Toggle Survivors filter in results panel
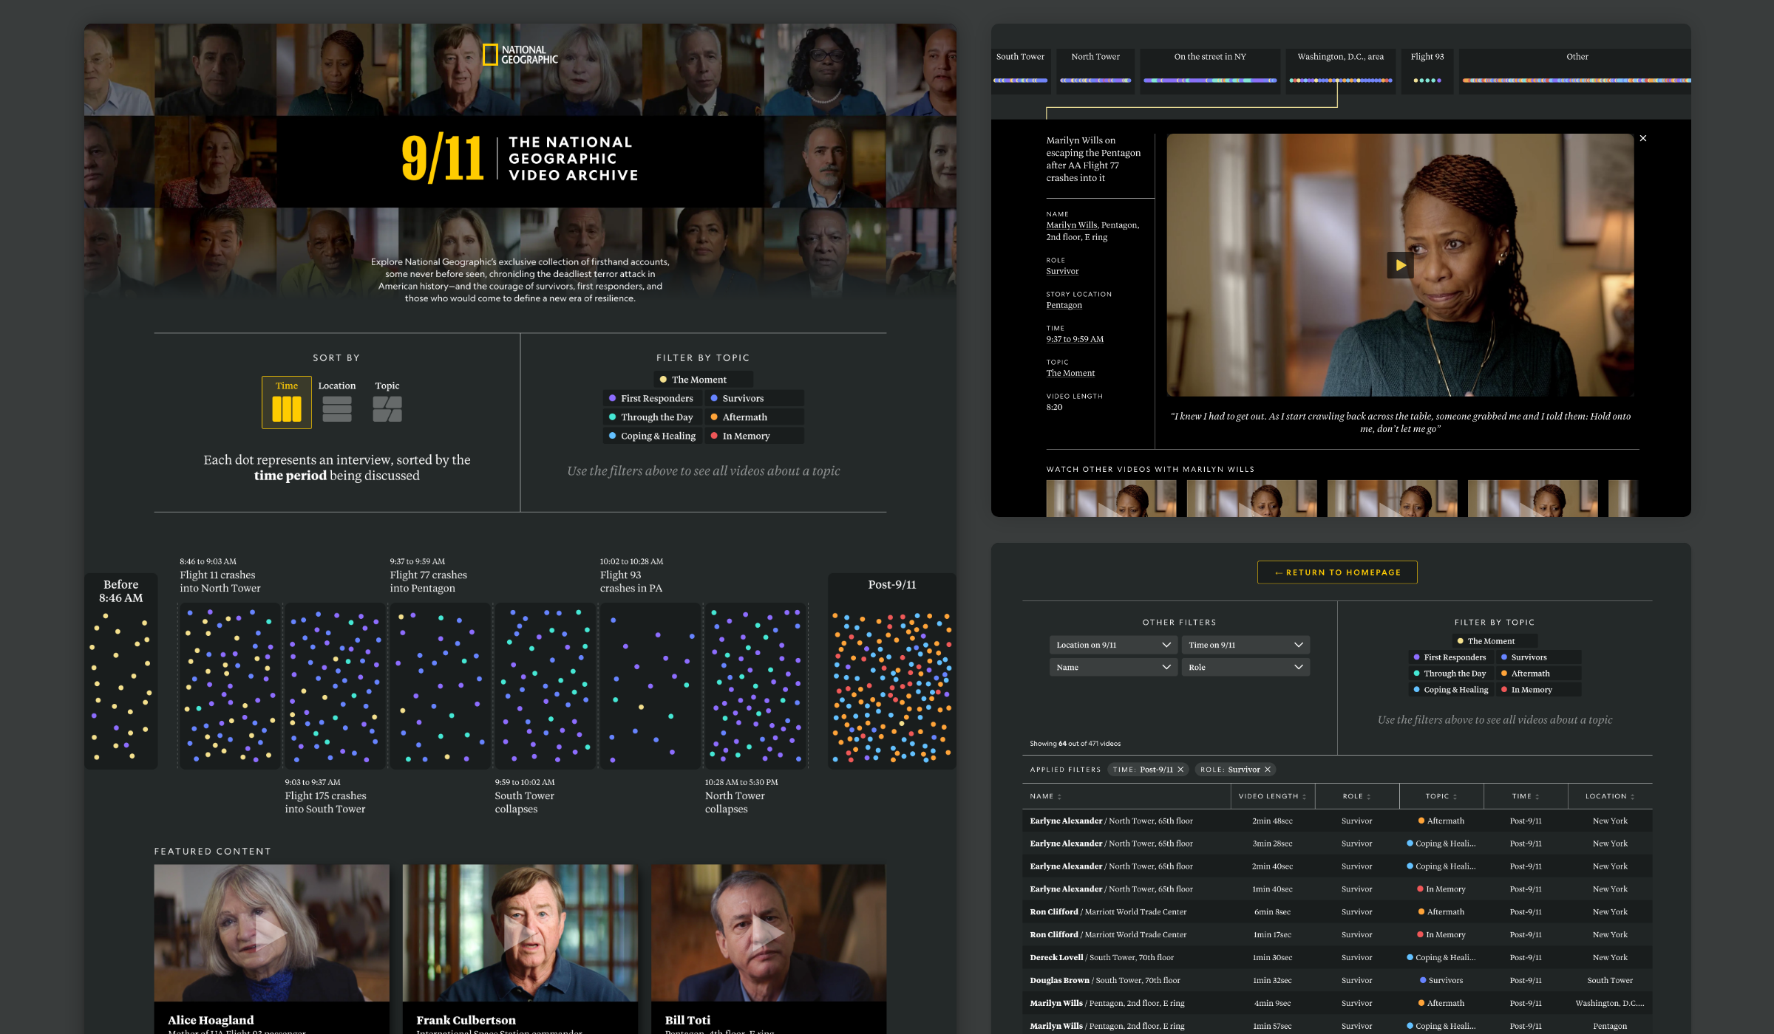Screen dimensions: 1774x1034 [1539, 657]
